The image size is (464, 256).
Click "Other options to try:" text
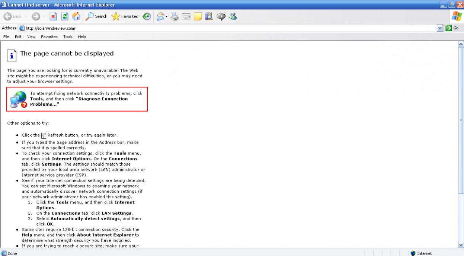pyautogui.click(x=28, y=123)
